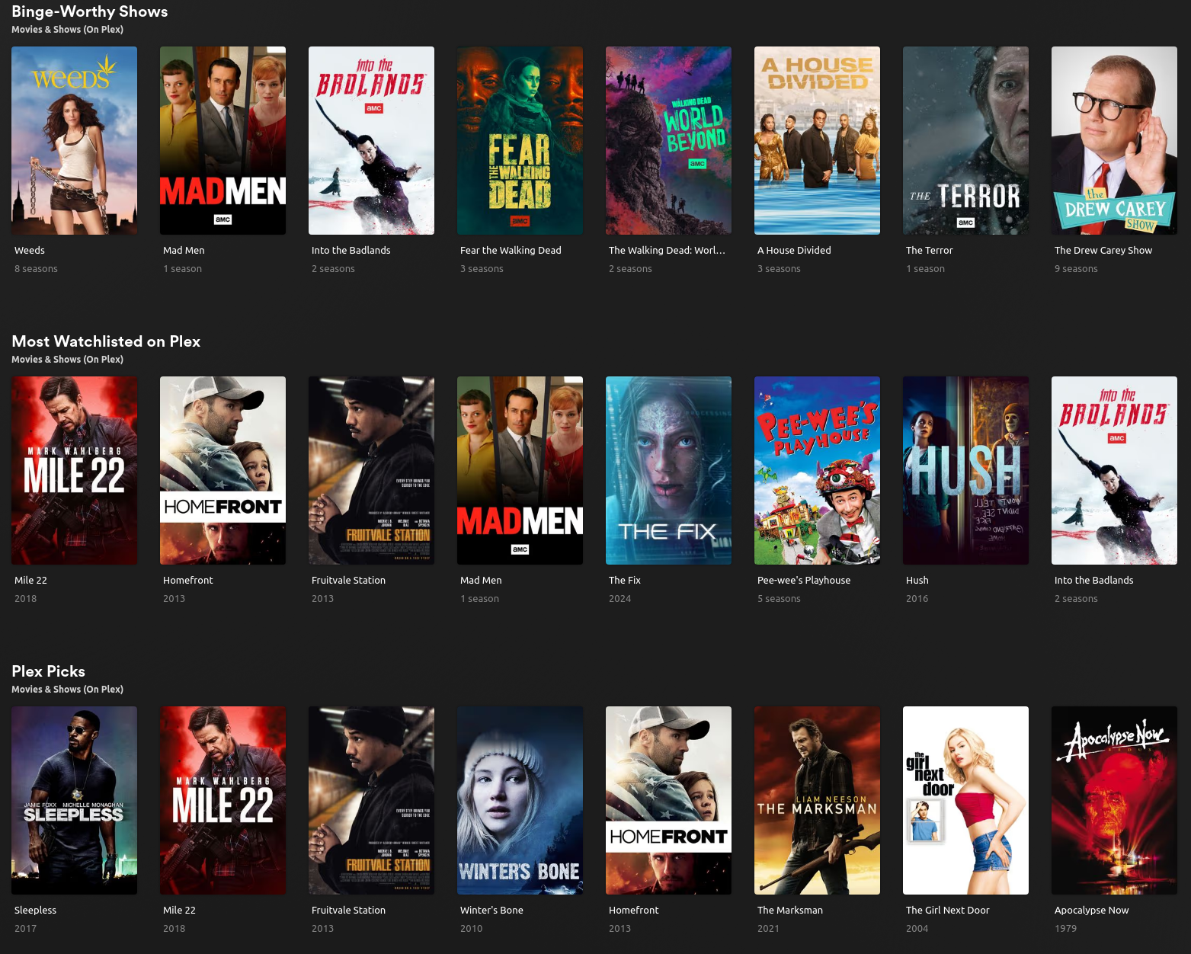The width and height of the screenshot is (1191, 954).
Task: Click The Drew Carey Show poster
Action: coord(1114,140)
